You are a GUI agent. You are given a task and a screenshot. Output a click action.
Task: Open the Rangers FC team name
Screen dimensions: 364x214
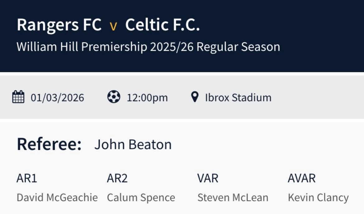point(59,25)
